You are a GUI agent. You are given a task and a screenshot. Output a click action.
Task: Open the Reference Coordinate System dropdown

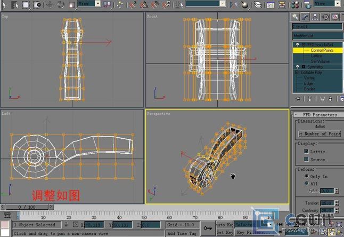[98, 3]
